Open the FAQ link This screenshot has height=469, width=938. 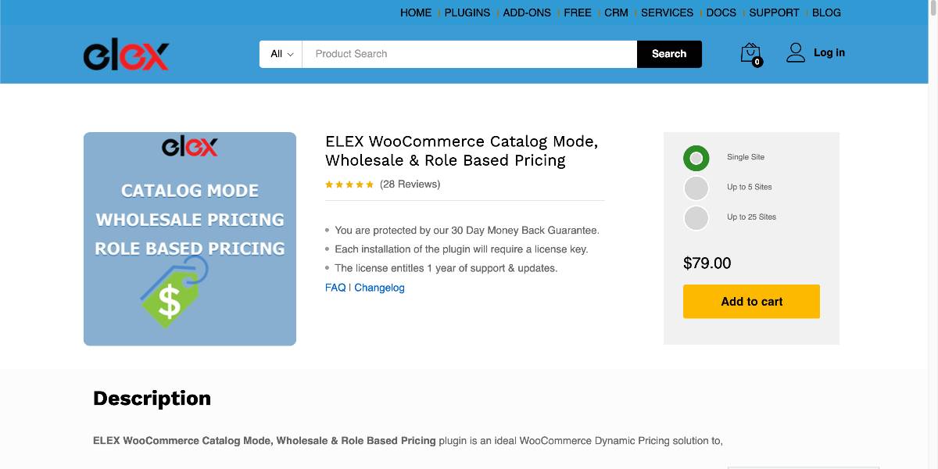335,288
